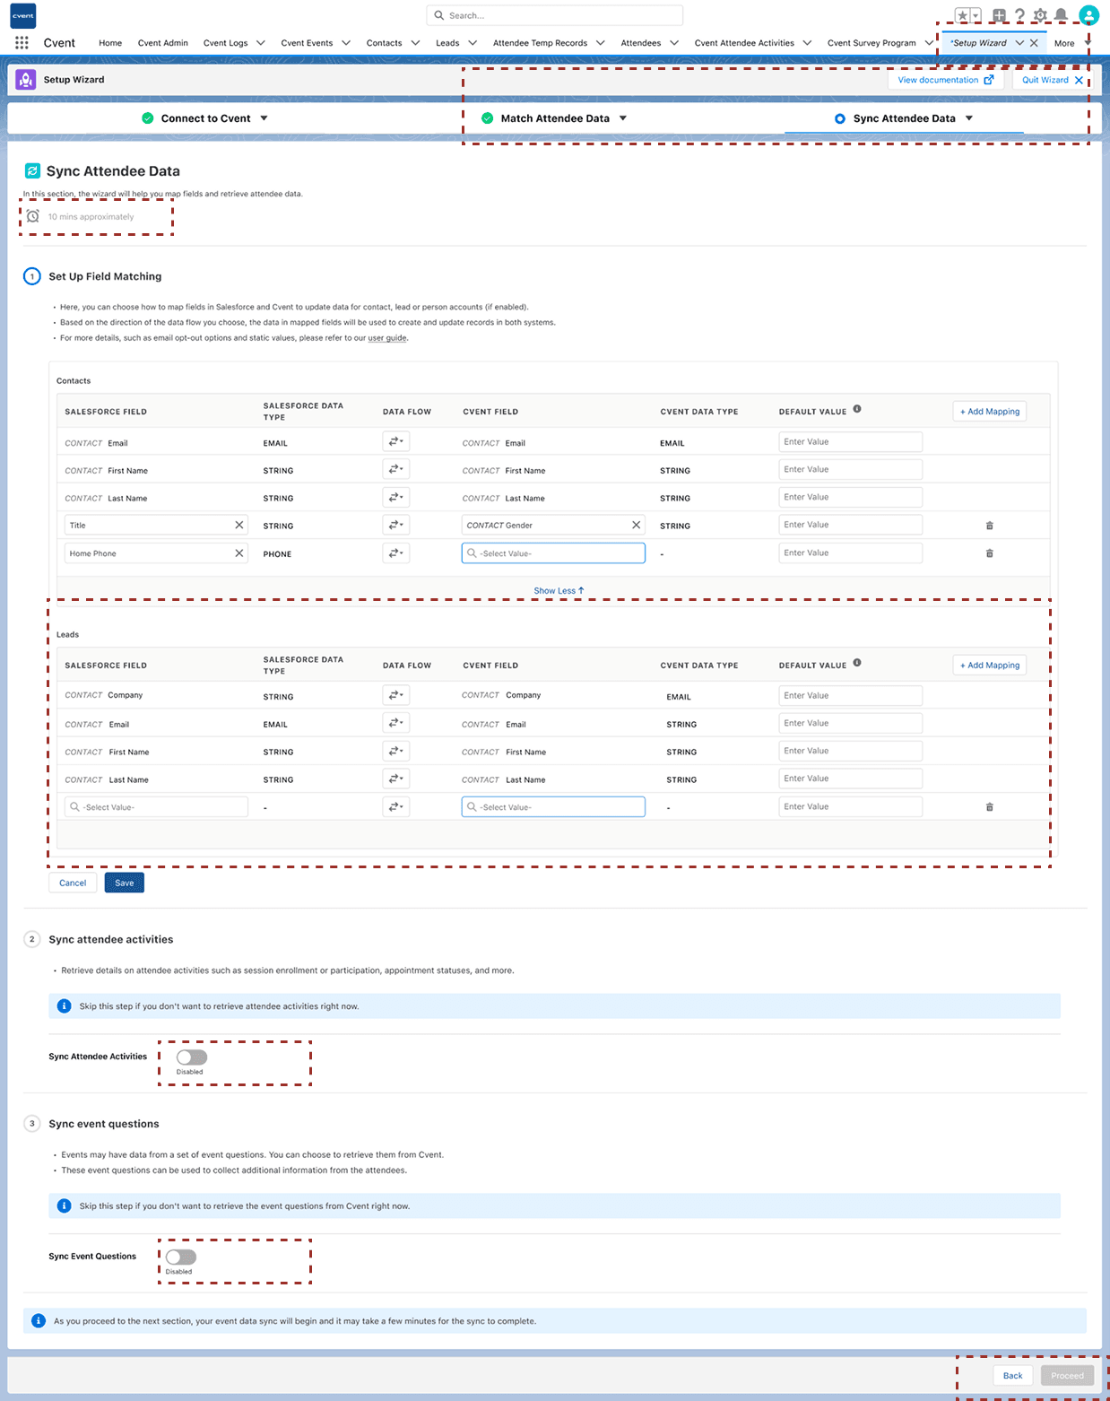
Task: Open the Cvent Attendee Activities tab
Action: coord(744,43)
